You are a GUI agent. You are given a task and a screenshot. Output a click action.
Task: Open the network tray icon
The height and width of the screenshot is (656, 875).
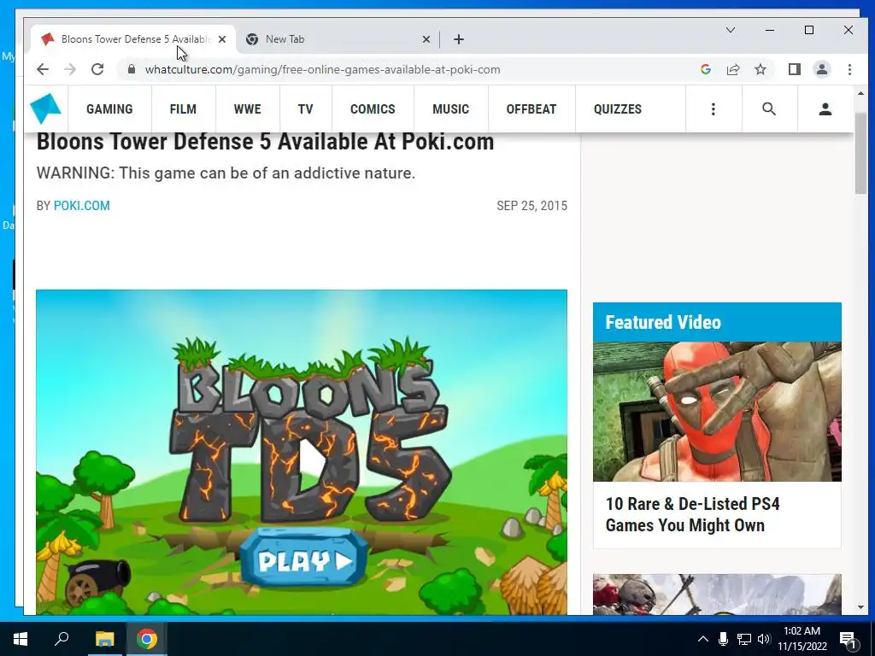pos(744,639)
